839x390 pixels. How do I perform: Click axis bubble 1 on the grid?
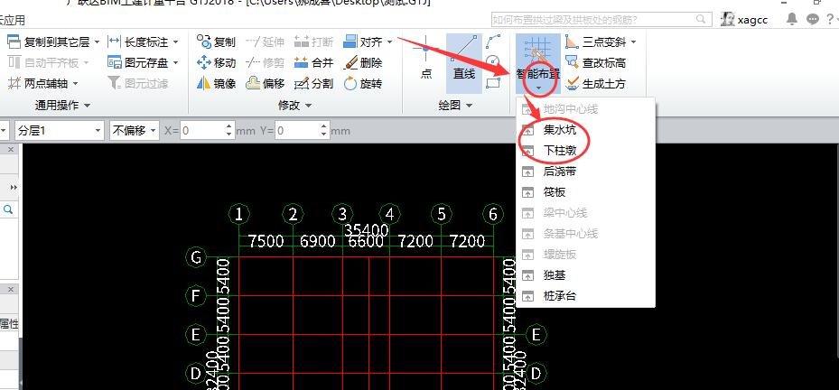pos(239,215)
